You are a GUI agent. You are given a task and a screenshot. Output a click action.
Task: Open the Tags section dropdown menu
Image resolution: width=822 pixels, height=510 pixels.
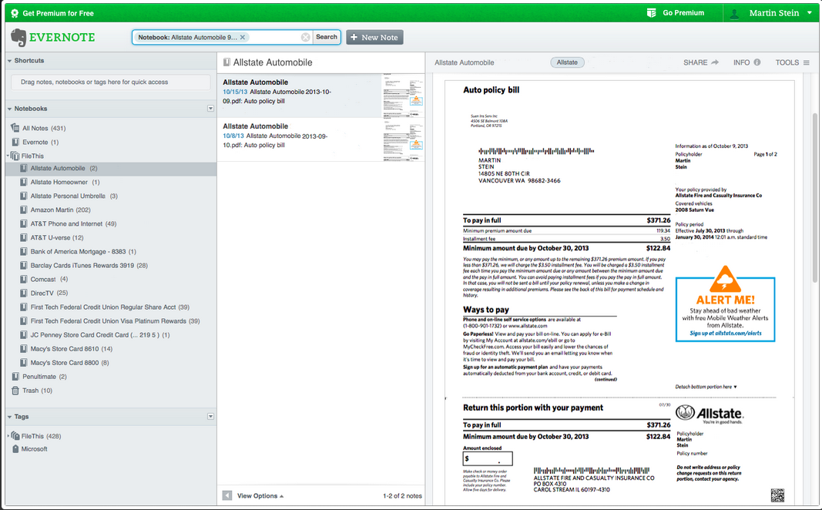click(210, 417)
